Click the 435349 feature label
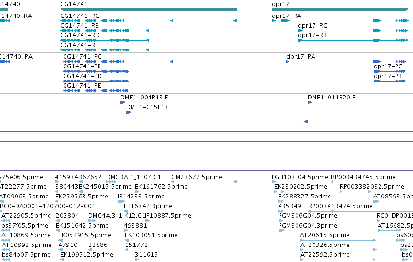 coord(290,206)
